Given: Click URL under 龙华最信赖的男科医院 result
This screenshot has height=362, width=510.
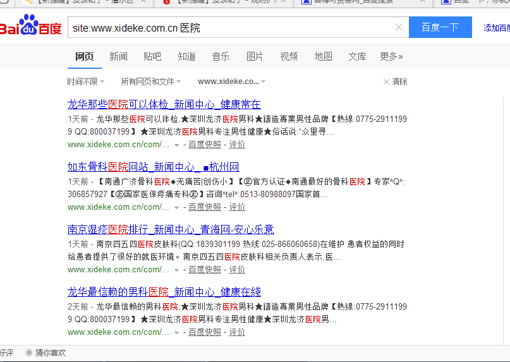Looking at the screenshot, I should tap(118, 332).
